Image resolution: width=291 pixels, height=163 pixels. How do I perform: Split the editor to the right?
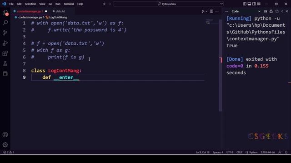(211, 11)
